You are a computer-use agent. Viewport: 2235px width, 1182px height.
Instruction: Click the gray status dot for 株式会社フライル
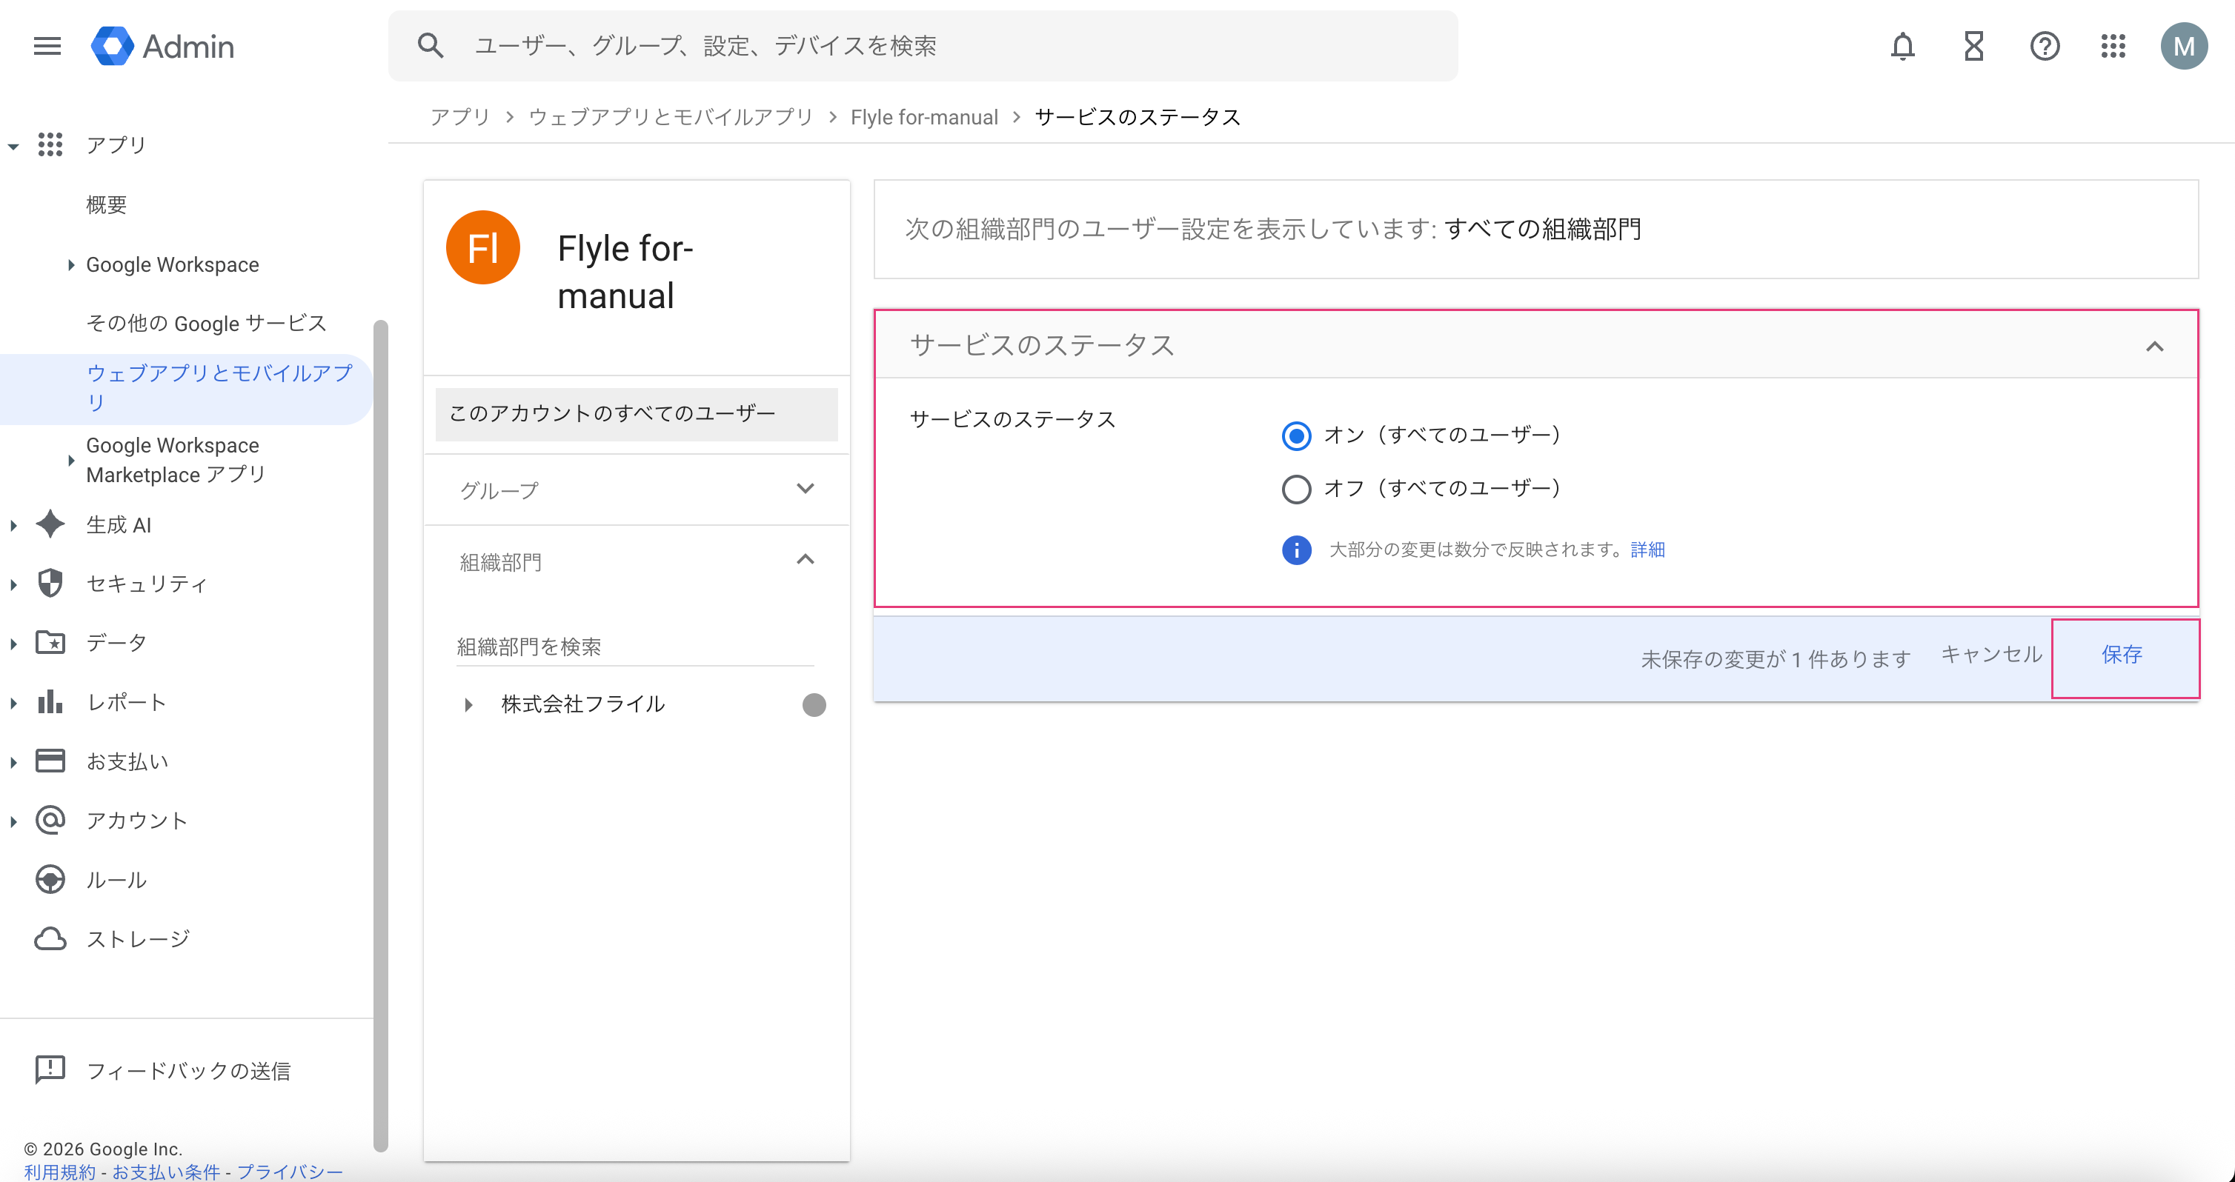click(x=814, y=705)
